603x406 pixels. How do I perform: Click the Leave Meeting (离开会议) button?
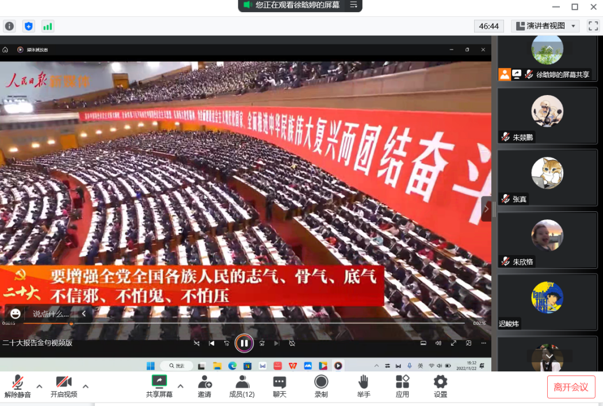point(571,387)
